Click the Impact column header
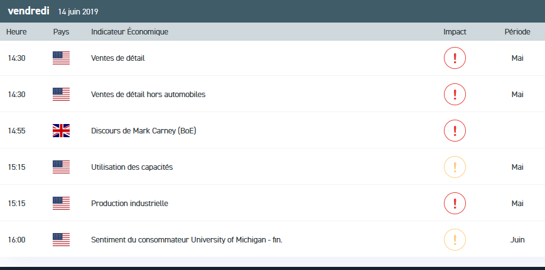Image resolution: width=545 pixels, height=270 pixels. tap(455, 32)
